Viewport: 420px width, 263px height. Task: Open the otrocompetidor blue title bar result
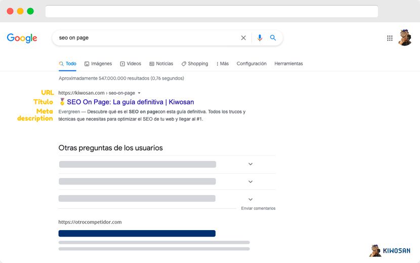(137, 233)
